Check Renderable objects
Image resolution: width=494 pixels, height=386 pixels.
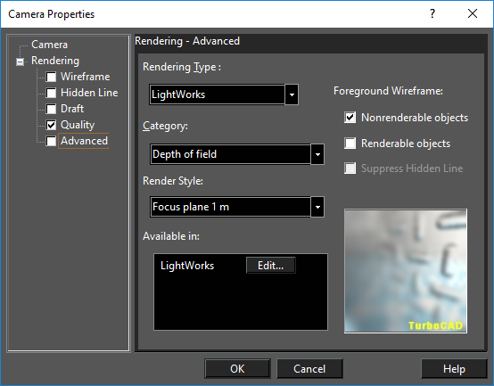pos(350,144)
